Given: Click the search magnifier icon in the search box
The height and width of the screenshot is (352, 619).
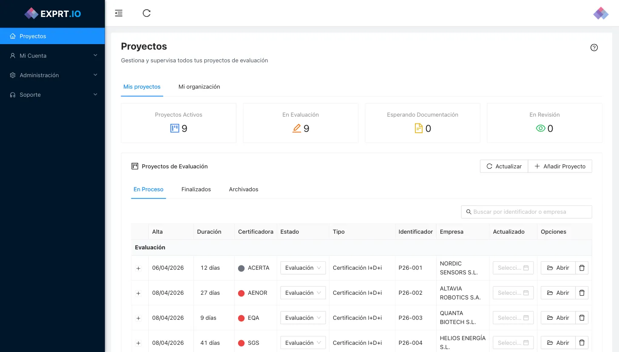Looking at the screenshot, I should (x=469, y=212).
